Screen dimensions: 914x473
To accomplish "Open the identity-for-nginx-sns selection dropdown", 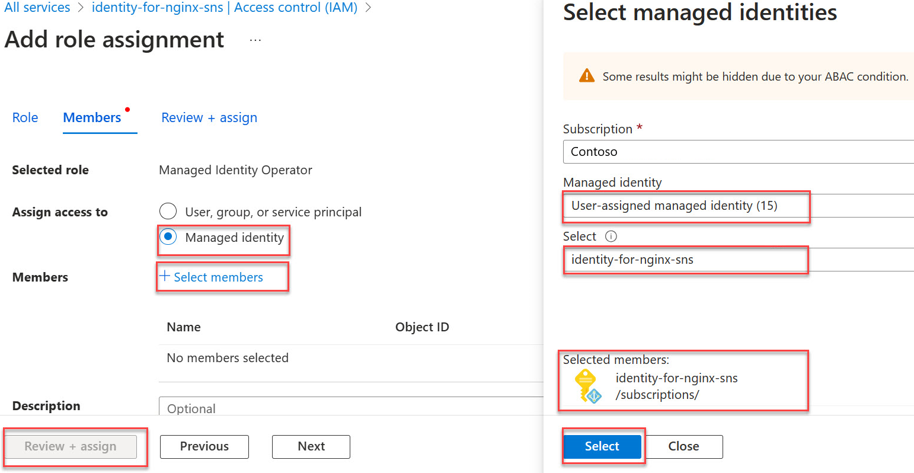I will click(x=686, y=260).
